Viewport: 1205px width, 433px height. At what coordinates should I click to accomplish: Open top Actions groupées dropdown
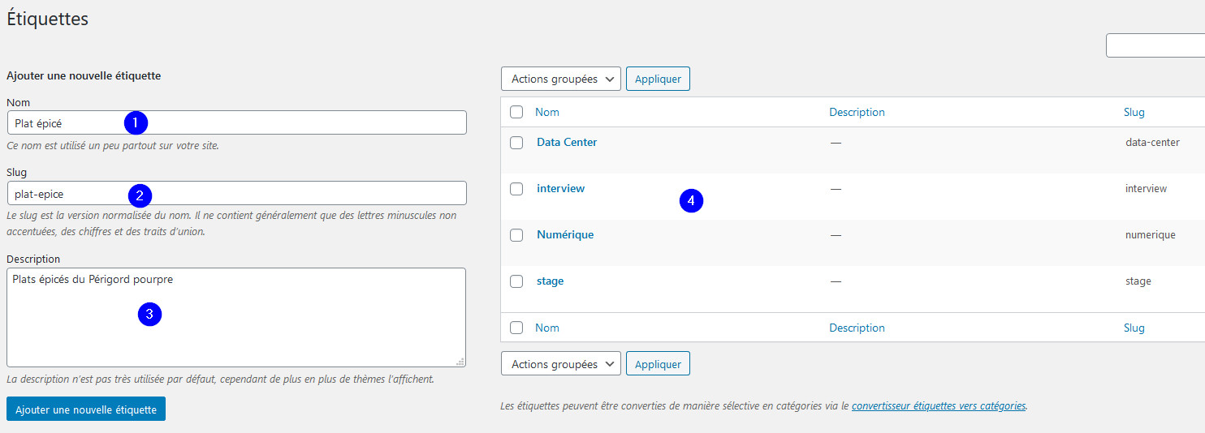[x=561, y=79]
